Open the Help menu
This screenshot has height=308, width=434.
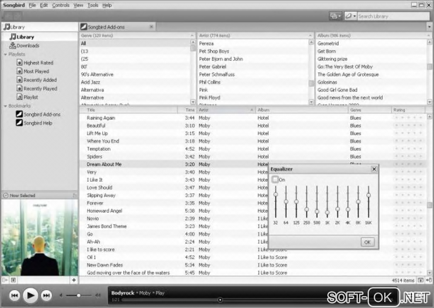coord(107,5)
